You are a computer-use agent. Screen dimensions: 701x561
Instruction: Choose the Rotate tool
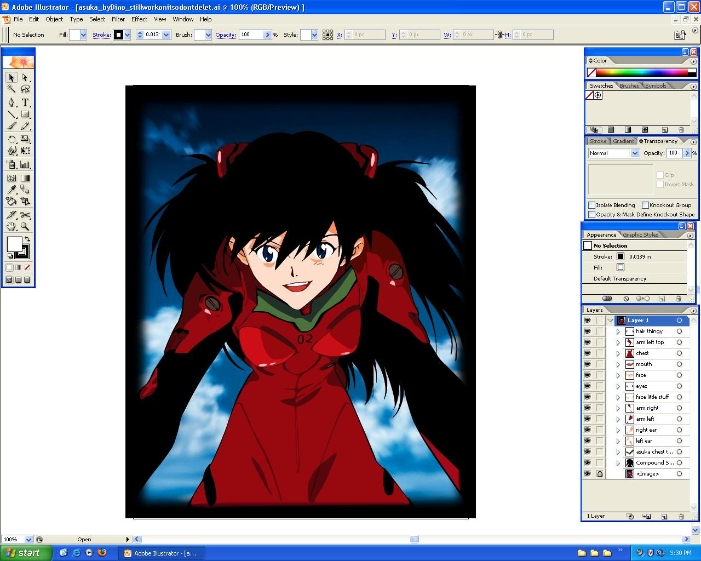(x=12, y=139)
